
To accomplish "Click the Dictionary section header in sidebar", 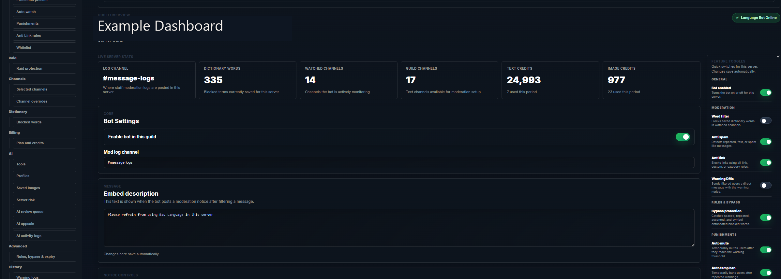I will (18, 112).
